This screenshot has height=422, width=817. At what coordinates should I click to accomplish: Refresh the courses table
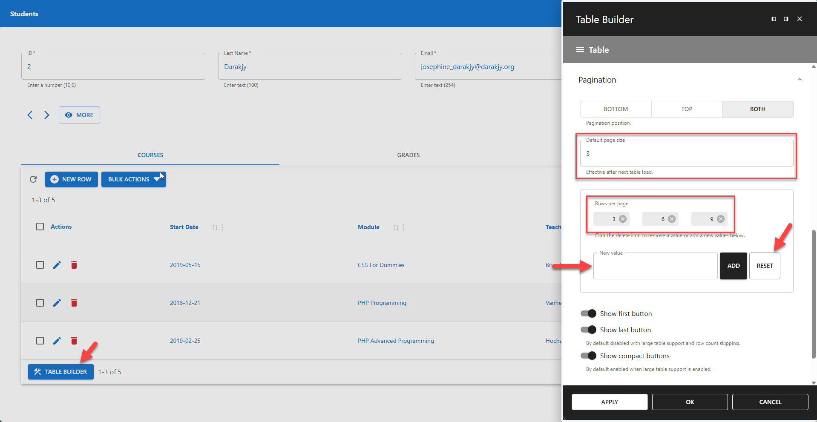(33, 179)
